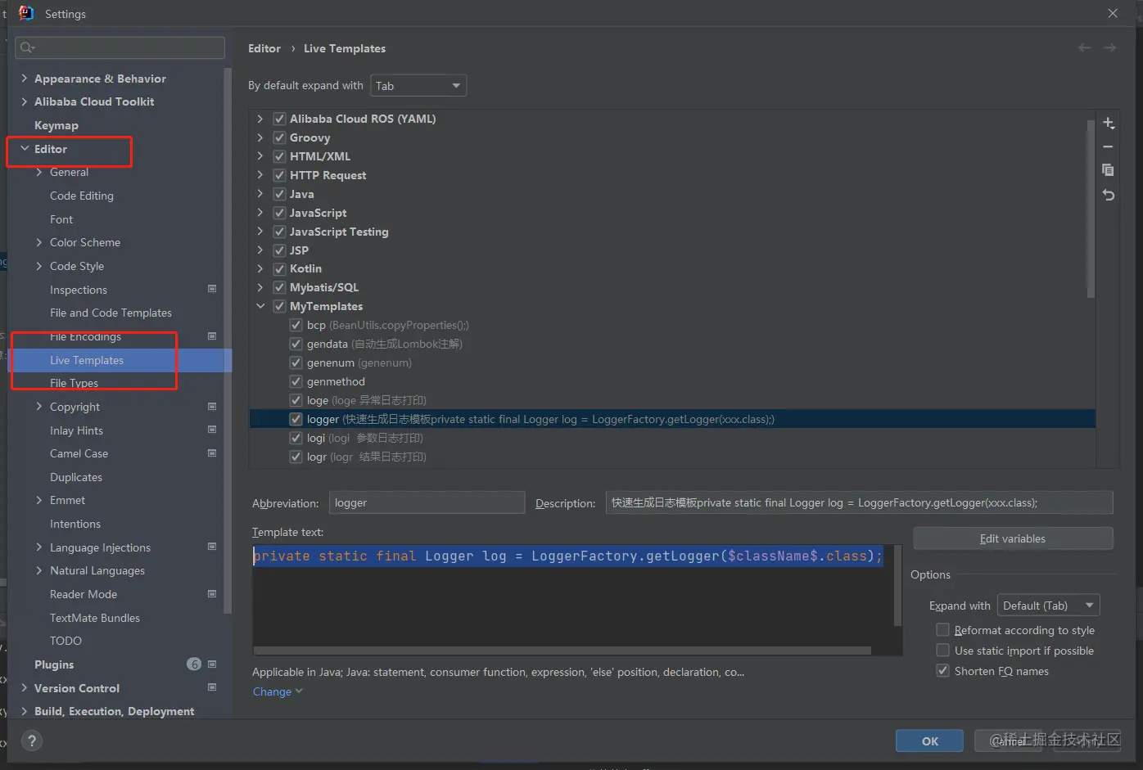The image size is (1143, 770).
Task: Open the default expand key dropdown
Action: point(418,86)
